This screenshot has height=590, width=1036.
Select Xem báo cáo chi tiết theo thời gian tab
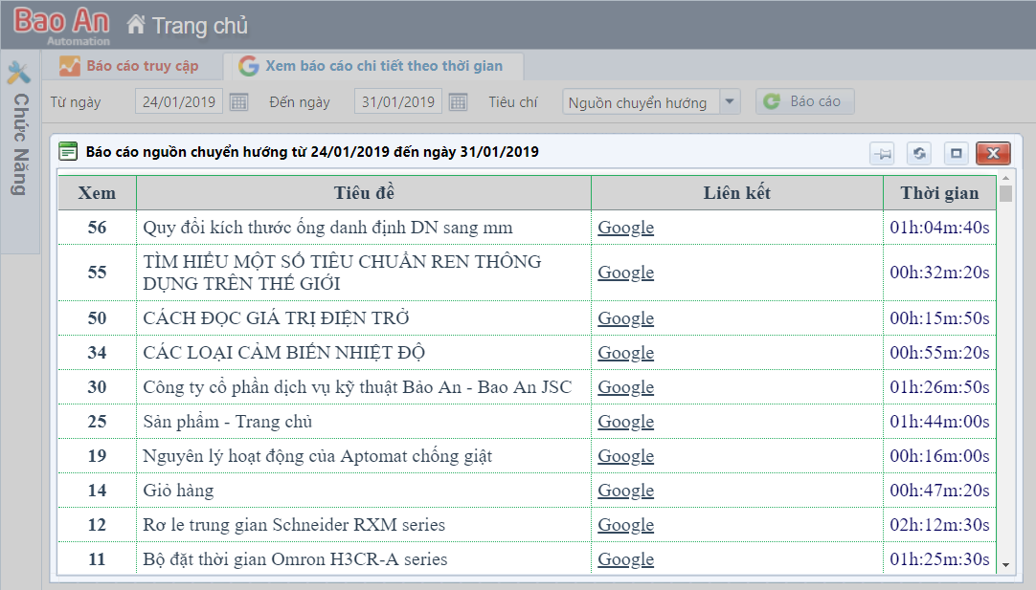coord(381,66)
